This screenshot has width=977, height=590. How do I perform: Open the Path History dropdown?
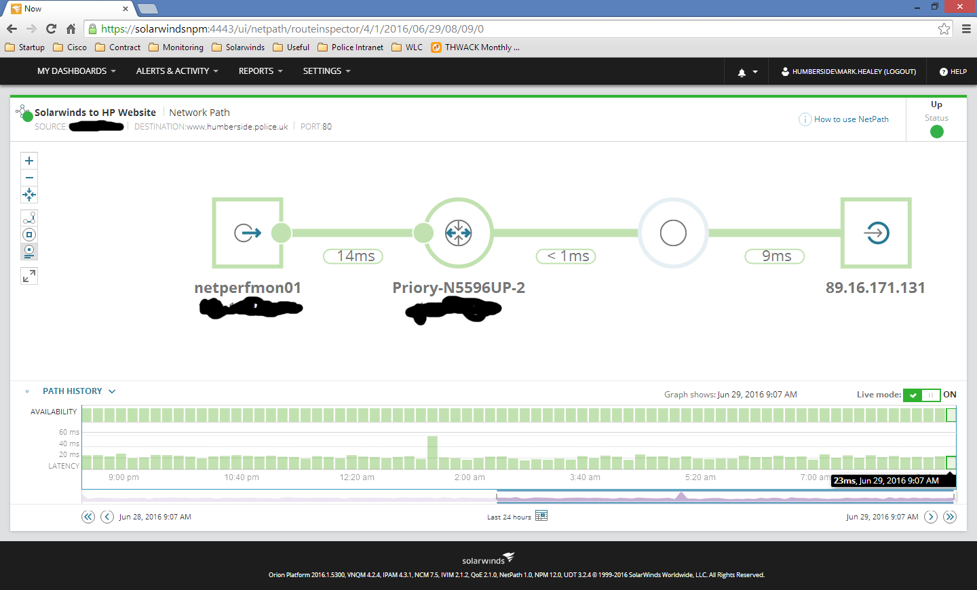pos(79,391)
